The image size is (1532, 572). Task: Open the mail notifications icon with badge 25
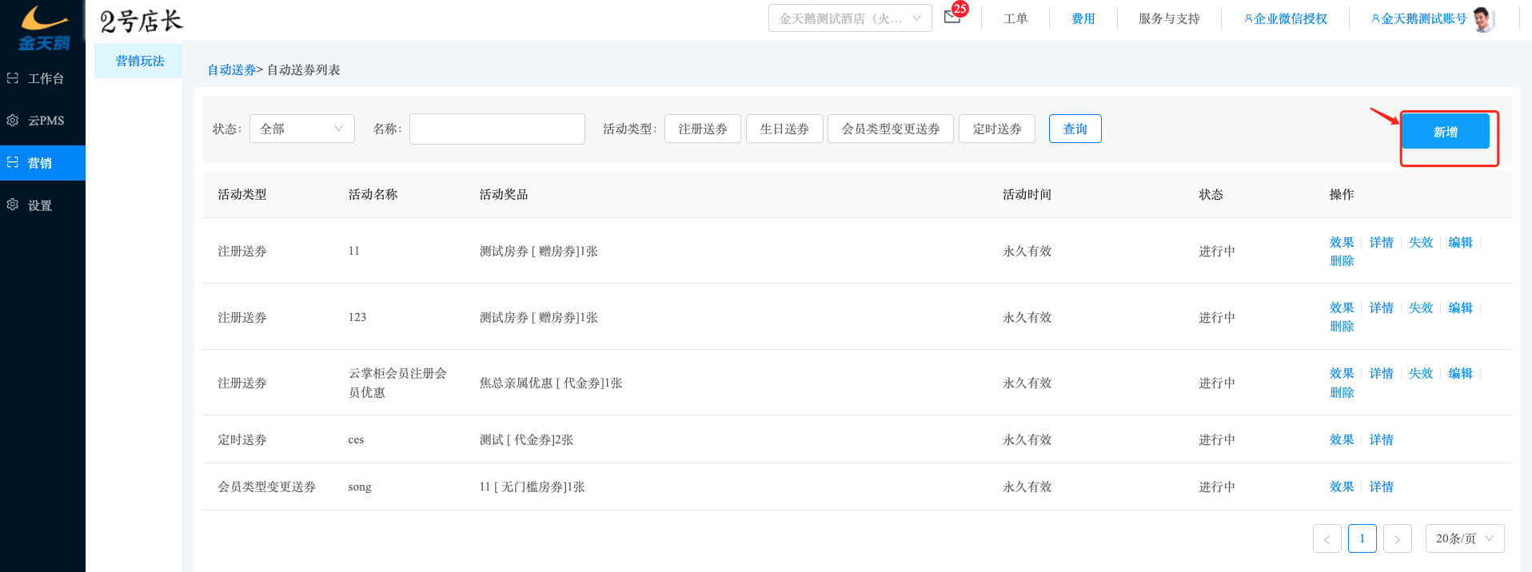pyautogui.click(x=952, y=17)
